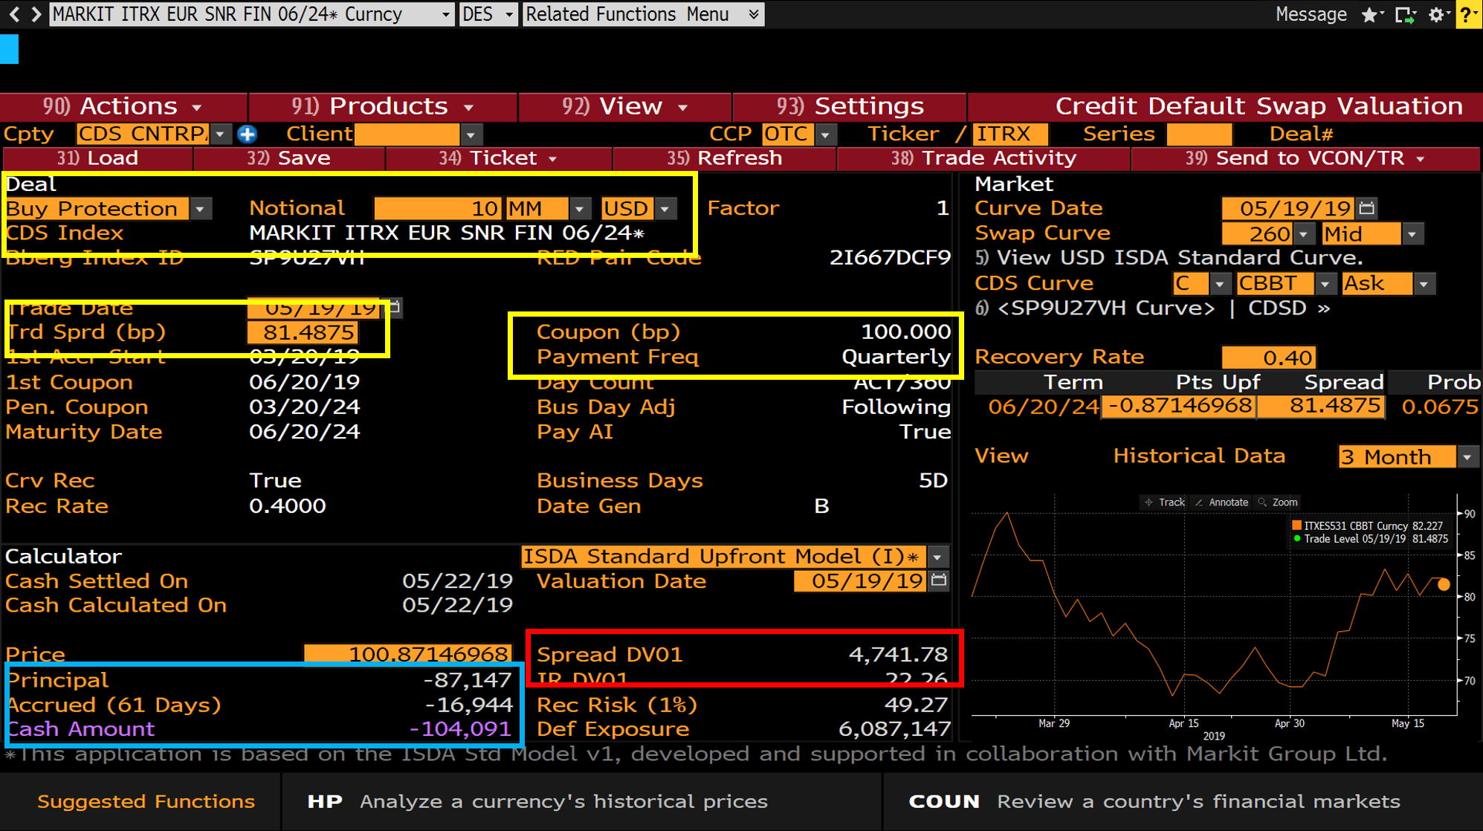
Task: Open the Valuation Date calendar icon
Action: [939, 581]
